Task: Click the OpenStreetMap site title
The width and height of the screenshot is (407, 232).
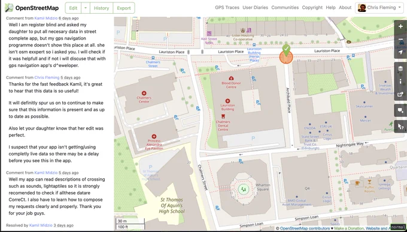Action: [37, 8]
